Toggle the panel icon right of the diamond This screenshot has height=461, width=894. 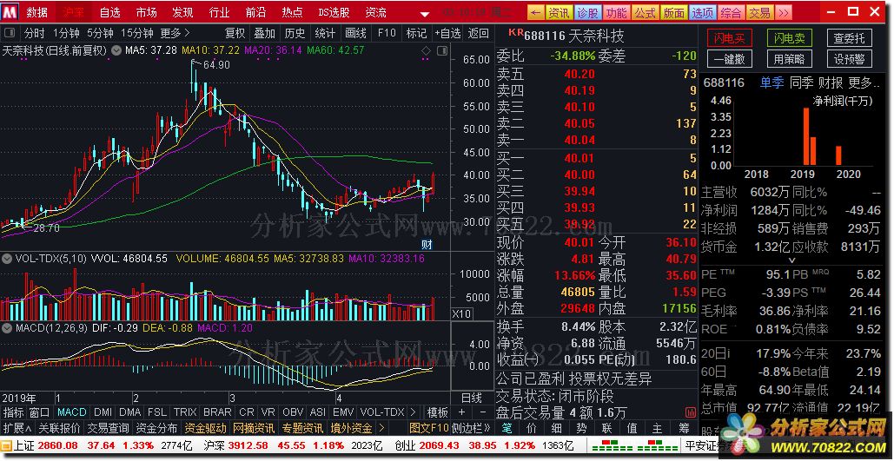[x=442, y=51]
